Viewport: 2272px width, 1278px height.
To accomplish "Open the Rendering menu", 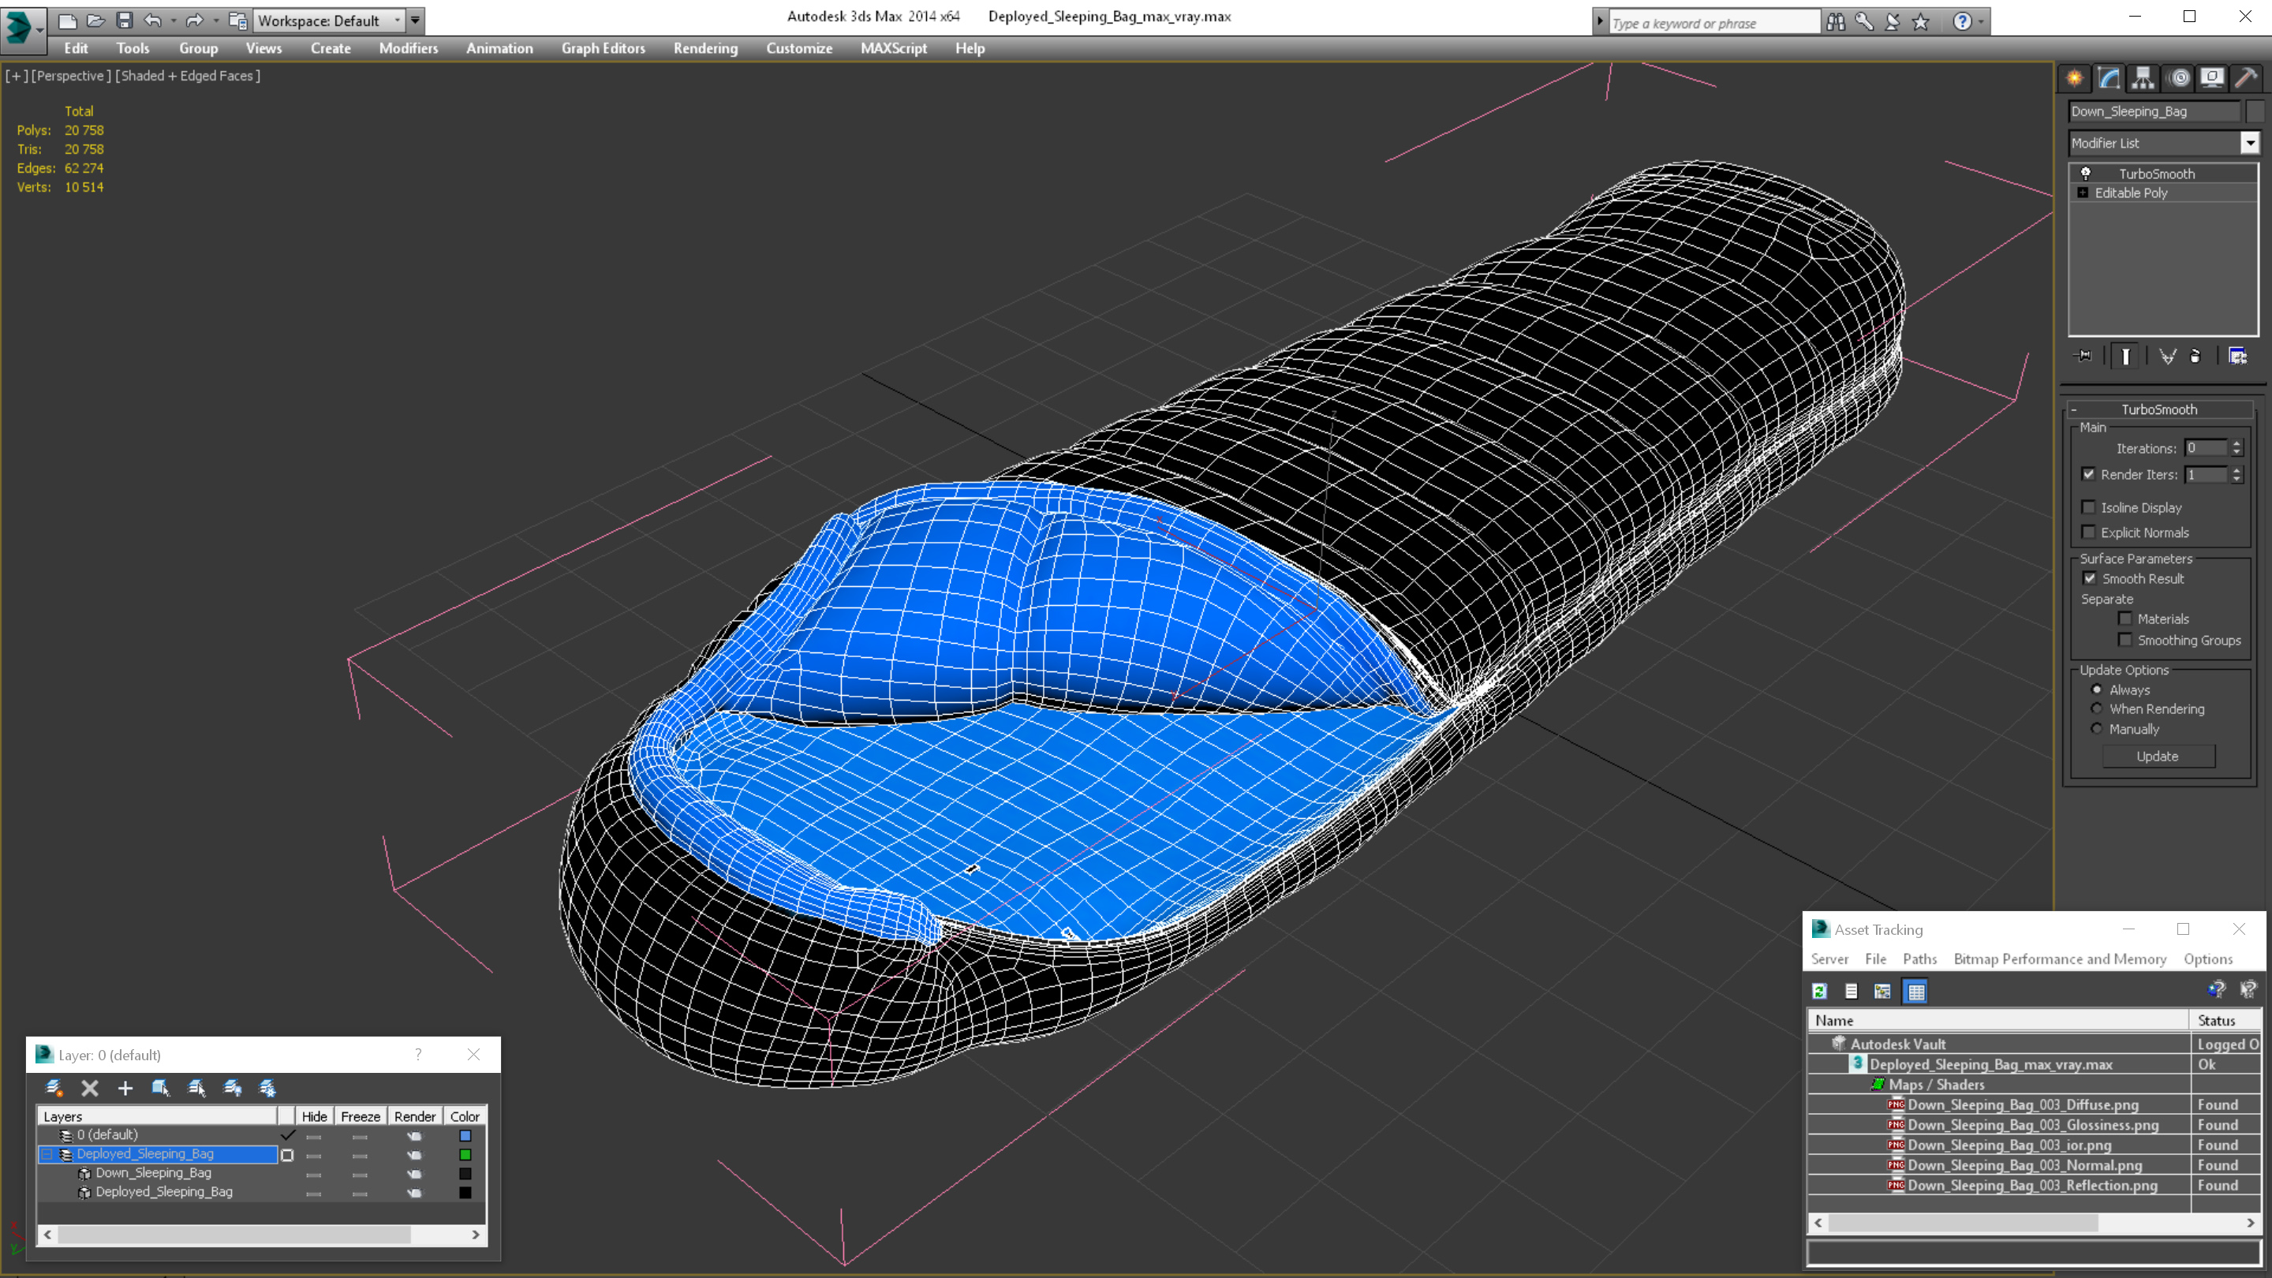I will [x=705, y=48].
